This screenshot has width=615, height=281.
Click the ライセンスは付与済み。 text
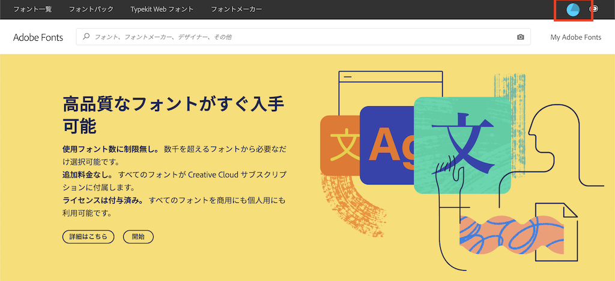pyautogui.click(x=103, y=201)
